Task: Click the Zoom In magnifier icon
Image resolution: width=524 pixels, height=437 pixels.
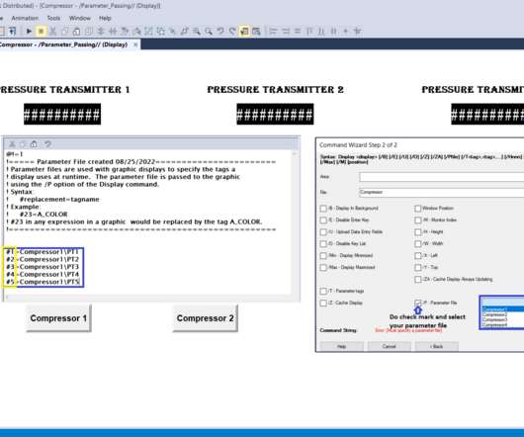Action: tap(197, 31)
